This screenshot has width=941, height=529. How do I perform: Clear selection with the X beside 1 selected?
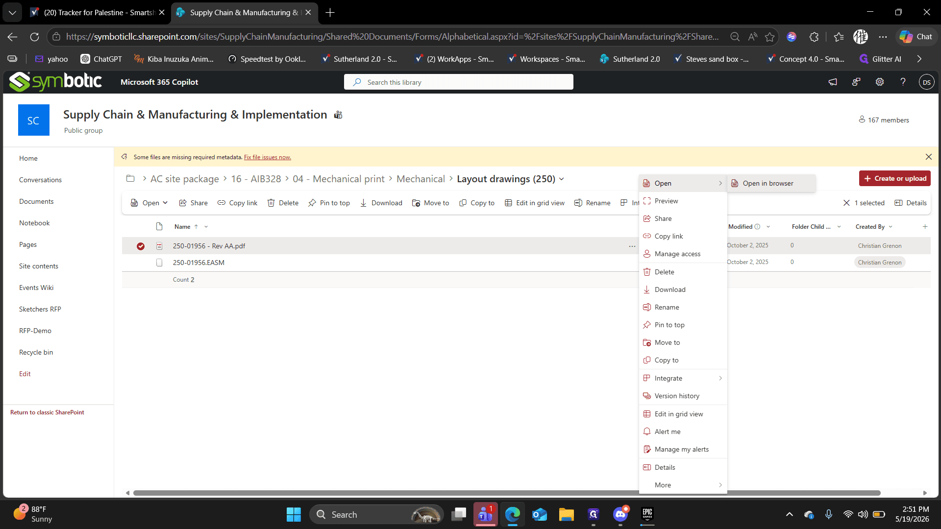[846, 203]
